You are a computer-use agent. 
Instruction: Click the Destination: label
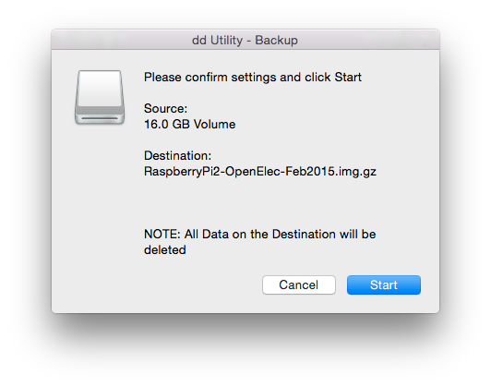point(177,155)
